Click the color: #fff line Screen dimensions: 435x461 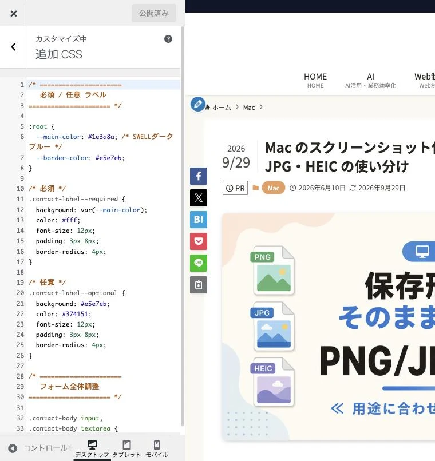(x=58, y=220)
